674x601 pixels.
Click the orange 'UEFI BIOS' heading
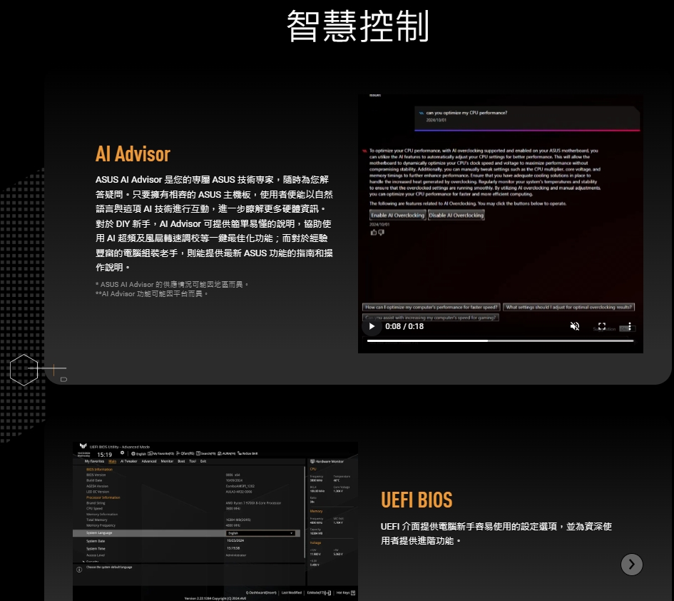pos(417,500)
